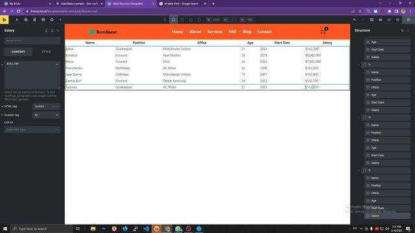Collapse the third Tr row in Structure
The height and width of the screenshot is (233, 415).
pyautogui.click(x=359, y=170)
